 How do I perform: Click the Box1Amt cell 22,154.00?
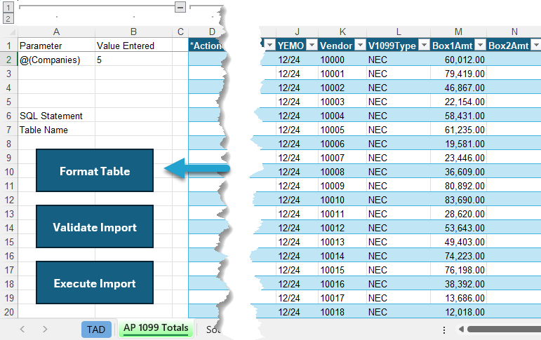tap(458, 102)
